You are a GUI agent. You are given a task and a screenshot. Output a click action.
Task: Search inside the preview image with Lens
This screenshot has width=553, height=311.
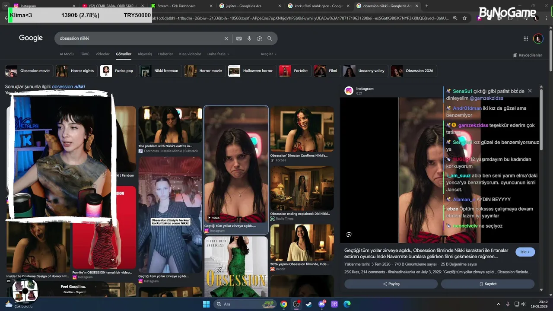coord(349,235)
